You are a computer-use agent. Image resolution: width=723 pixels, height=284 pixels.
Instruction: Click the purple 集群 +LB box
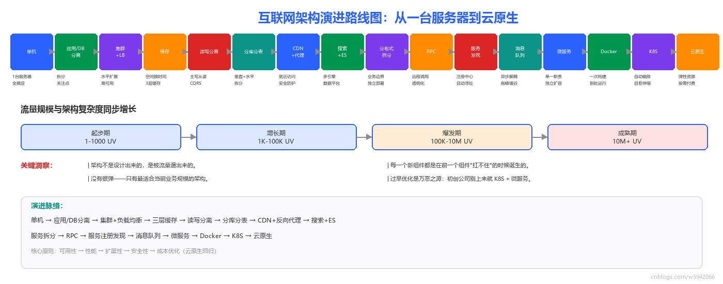120,52
